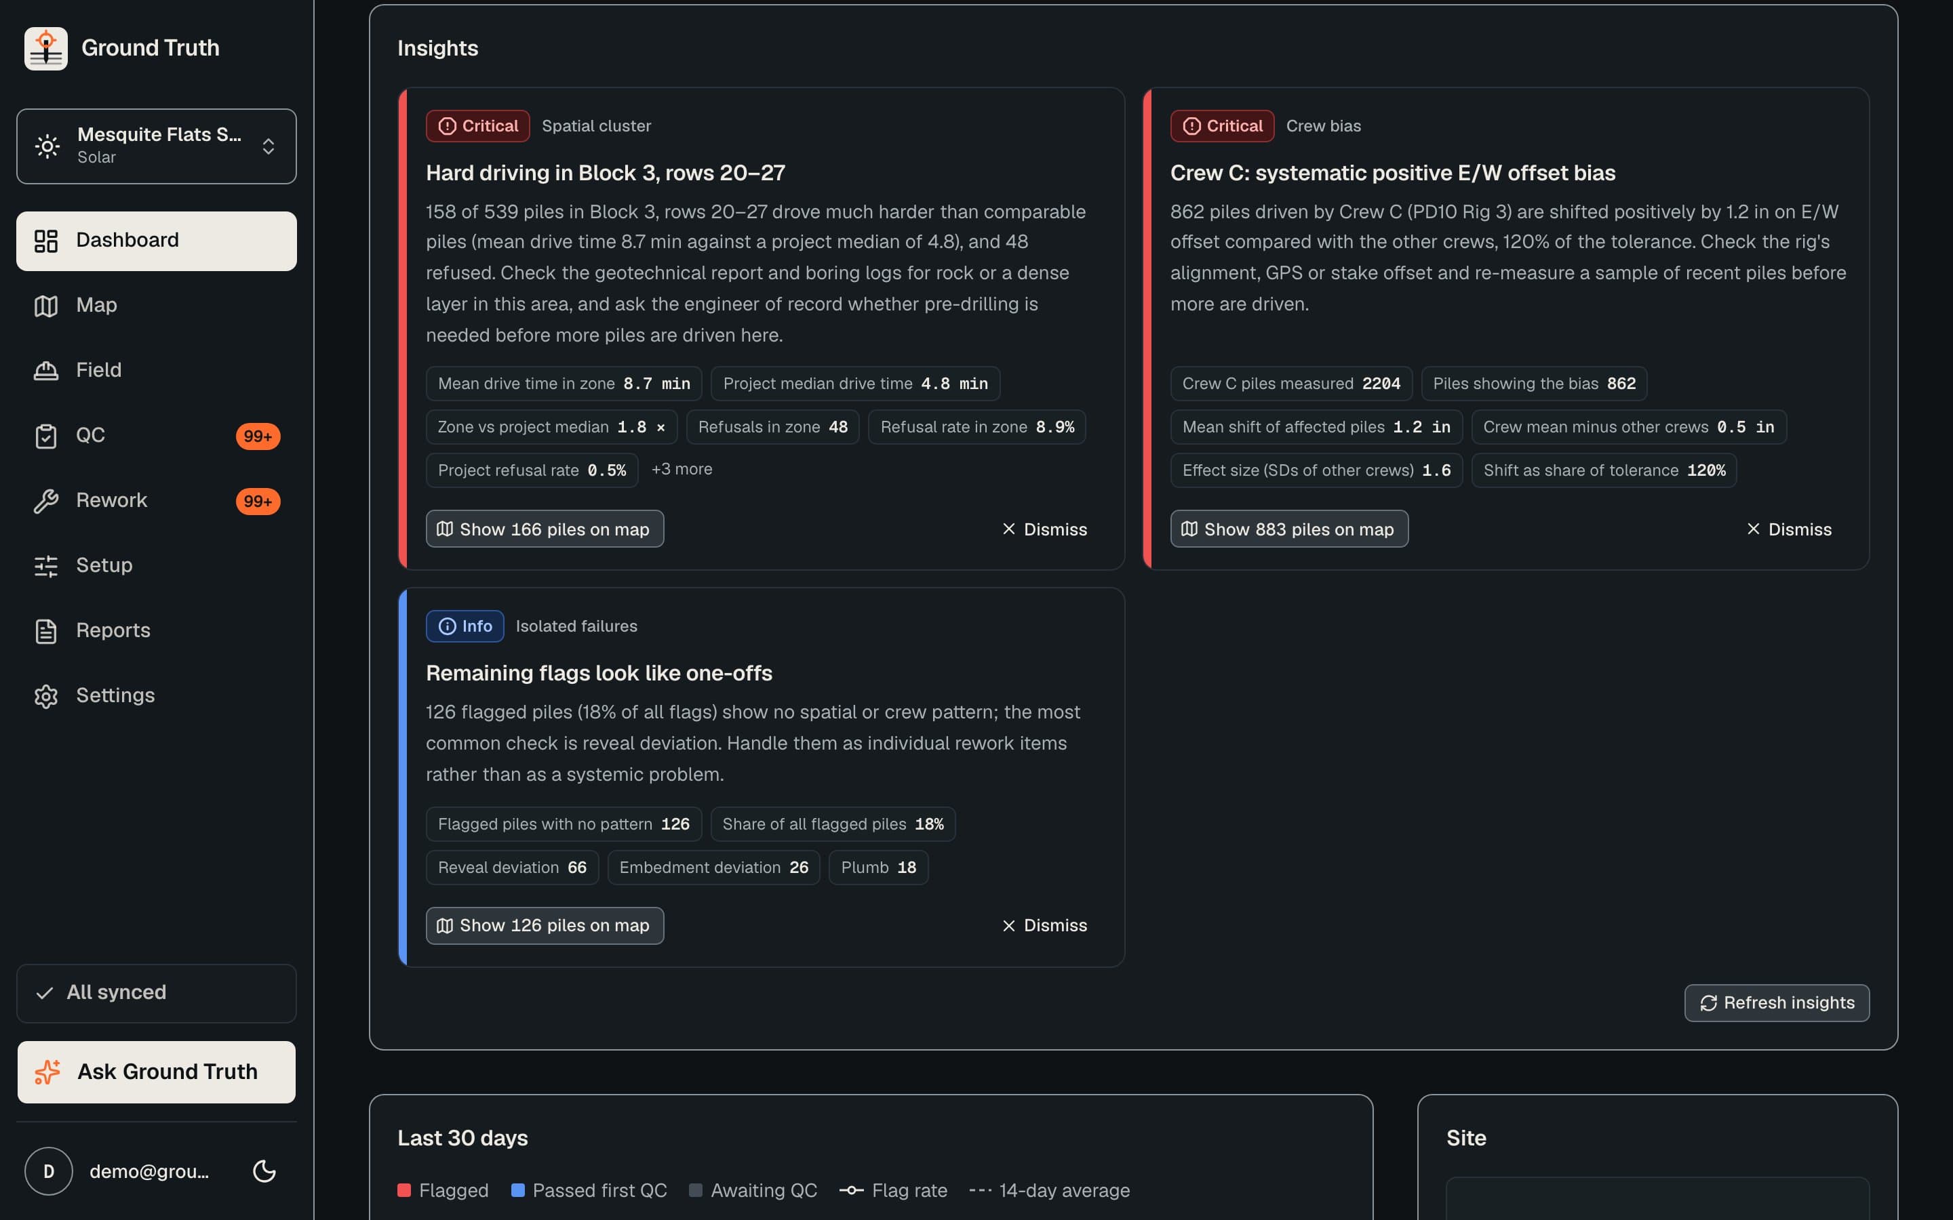
Task: Click the heading Crew C: systematic positive E/W offset bias
Action: pyautogui.click(x=1393, y=173)
